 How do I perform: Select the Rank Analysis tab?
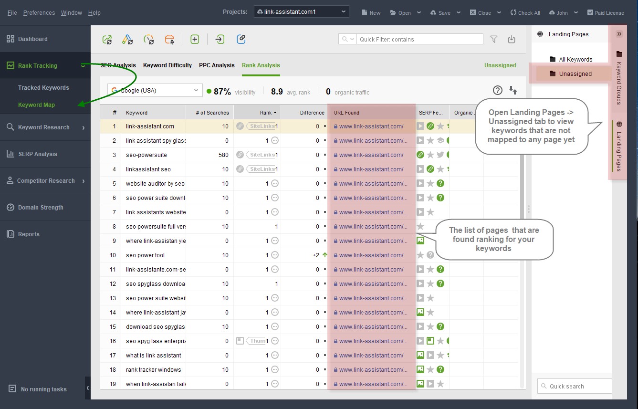click(261, 65)
